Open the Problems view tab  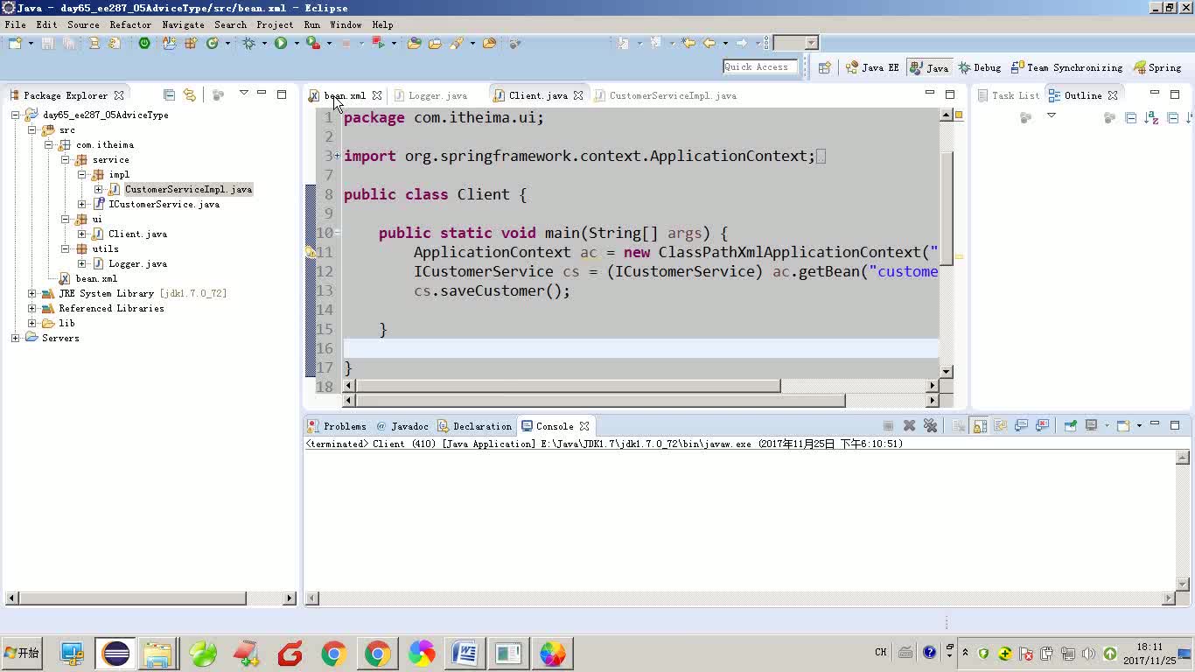[x=337, y=426]
